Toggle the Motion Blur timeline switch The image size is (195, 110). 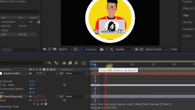(x=76, y=63)
